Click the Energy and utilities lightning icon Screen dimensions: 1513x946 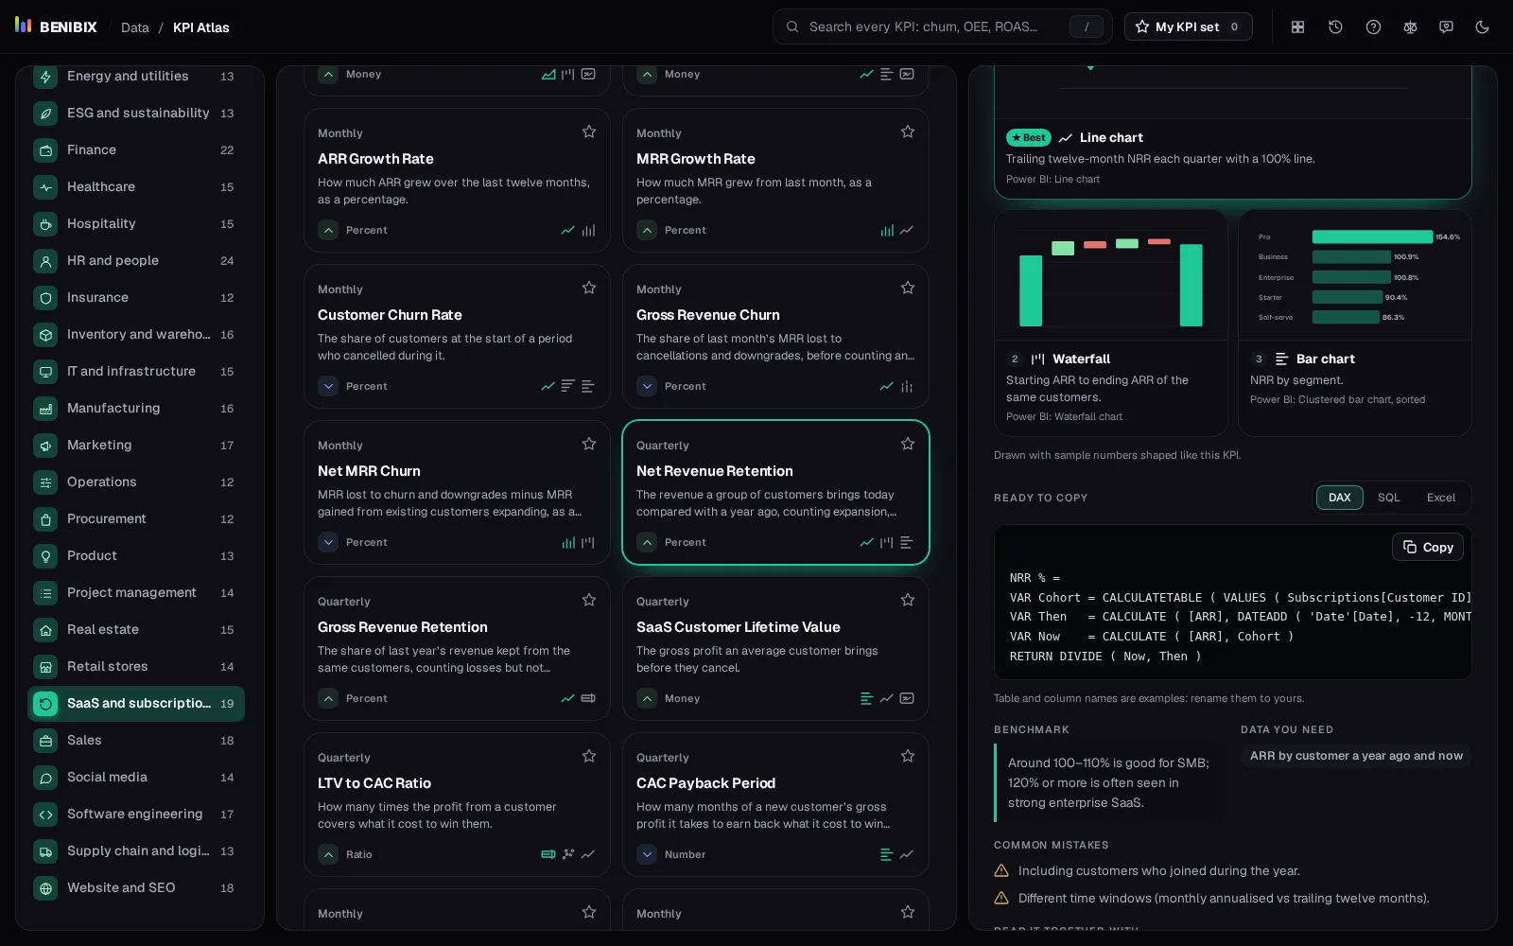[x=45, y=77]
